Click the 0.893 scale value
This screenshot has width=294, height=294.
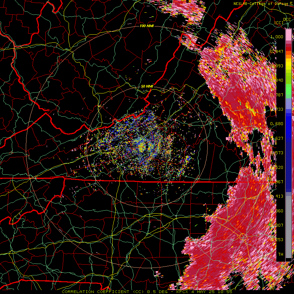click(277, 66)
